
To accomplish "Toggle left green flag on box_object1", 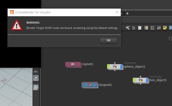I will tap(134, 80).
